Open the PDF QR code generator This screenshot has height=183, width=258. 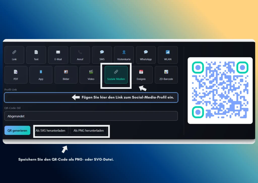point(16,75)
